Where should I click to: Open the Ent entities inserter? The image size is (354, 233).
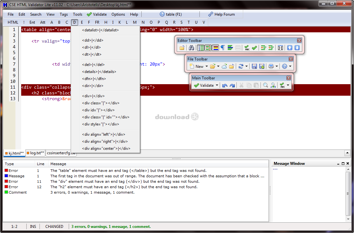pos(32,22)
